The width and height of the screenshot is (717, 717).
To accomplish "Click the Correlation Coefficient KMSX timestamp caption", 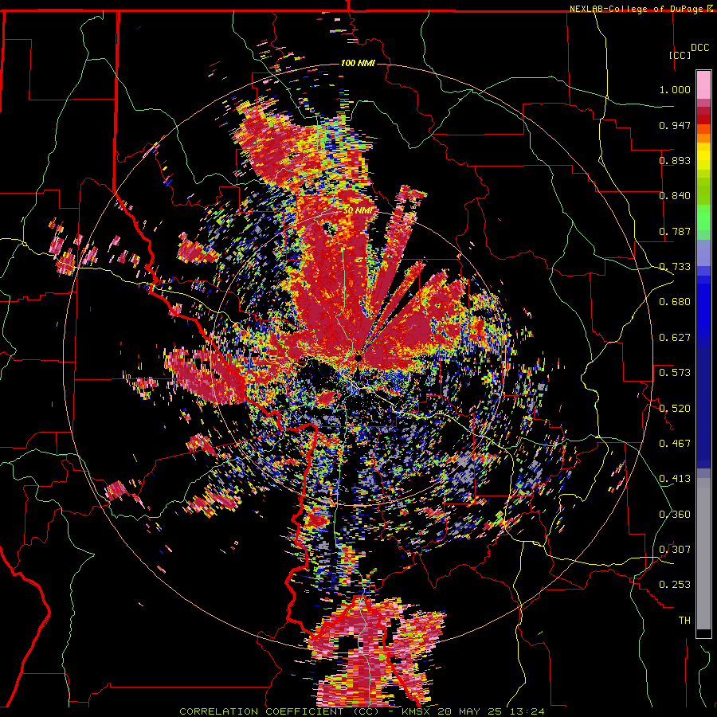I will (362, 711).
